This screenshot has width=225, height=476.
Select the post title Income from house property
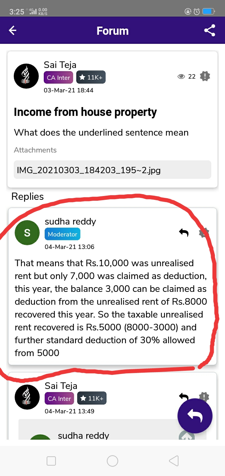pyautogui.click(x=85, y=112)
